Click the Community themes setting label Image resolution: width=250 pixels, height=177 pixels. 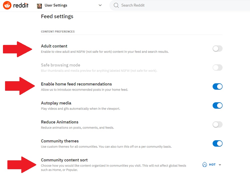[x=60, y=141]
